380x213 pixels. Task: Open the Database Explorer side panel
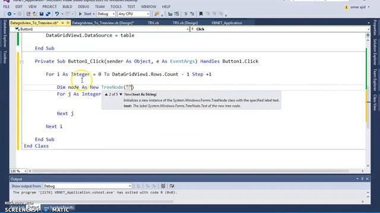(x=5, y=33)
